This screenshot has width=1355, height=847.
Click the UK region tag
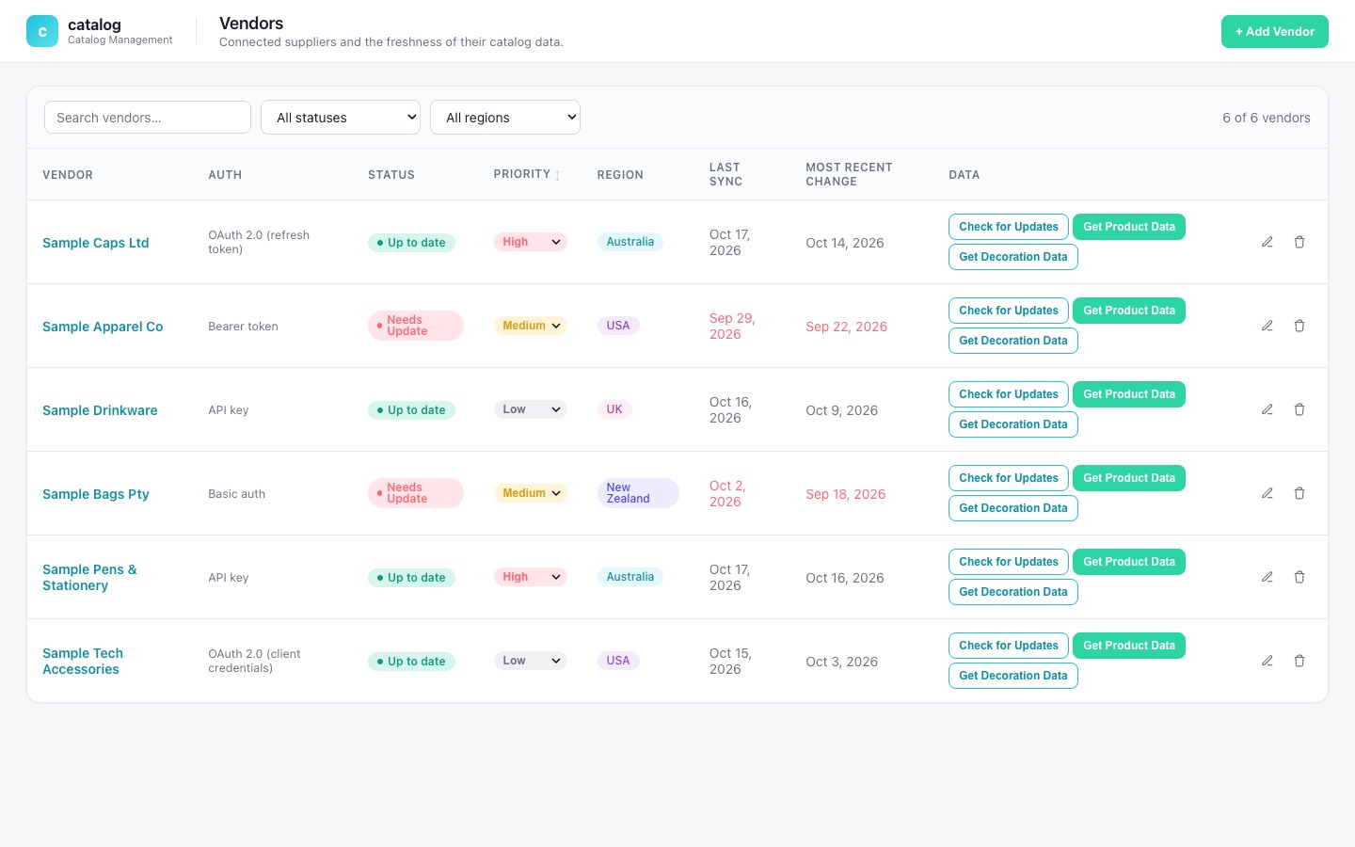(x=614, y=409)
